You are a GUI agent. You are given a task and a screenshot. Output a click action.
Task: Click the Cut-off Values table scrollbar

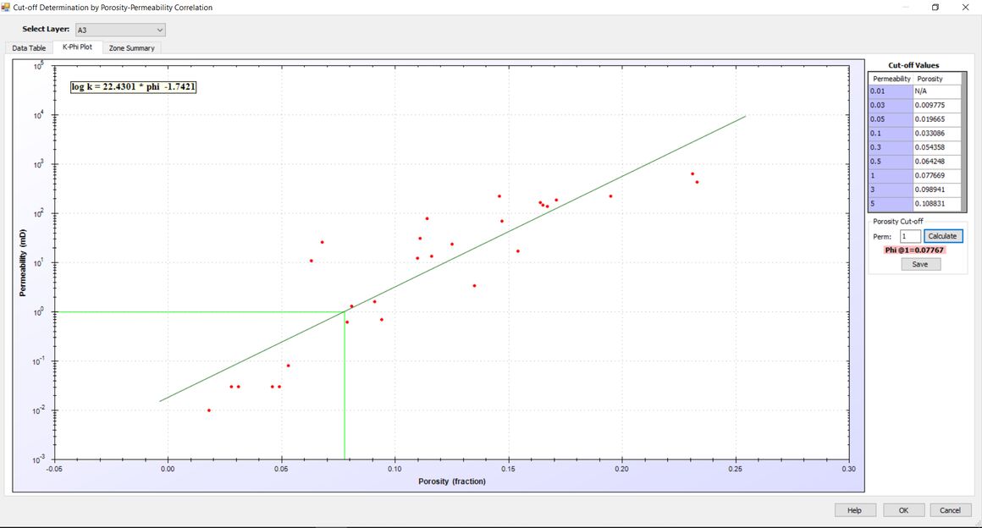[965, 141]
